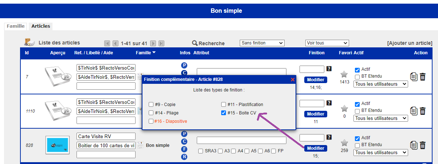Enable BT Etendu for article 828

(x=357, y=145)
